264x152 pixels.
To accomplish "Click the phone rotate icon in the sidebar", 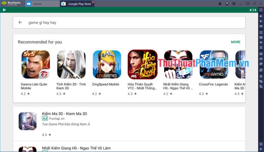I will [x=261, y=47].
